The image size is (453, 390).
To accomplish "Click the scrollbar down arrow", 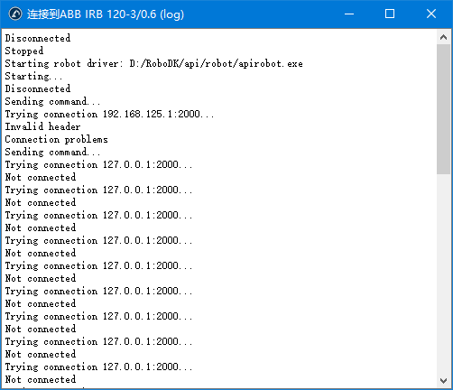I will coord(443,381).
